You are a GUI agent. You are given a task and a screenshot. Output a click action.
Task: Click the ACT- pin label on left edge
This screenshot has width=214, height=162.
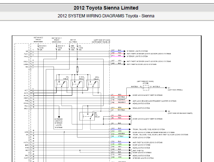pyautogui.click(x=26, y=90)
